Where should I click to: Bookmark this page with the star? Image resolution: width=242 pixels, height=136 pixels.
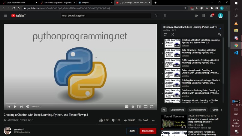pos(185,8)
